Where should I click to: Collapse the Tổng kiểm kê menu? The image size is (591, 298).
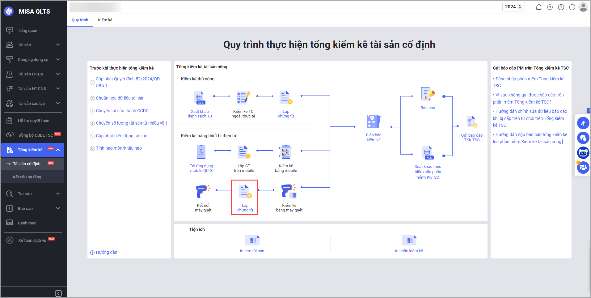click(58, 150)
